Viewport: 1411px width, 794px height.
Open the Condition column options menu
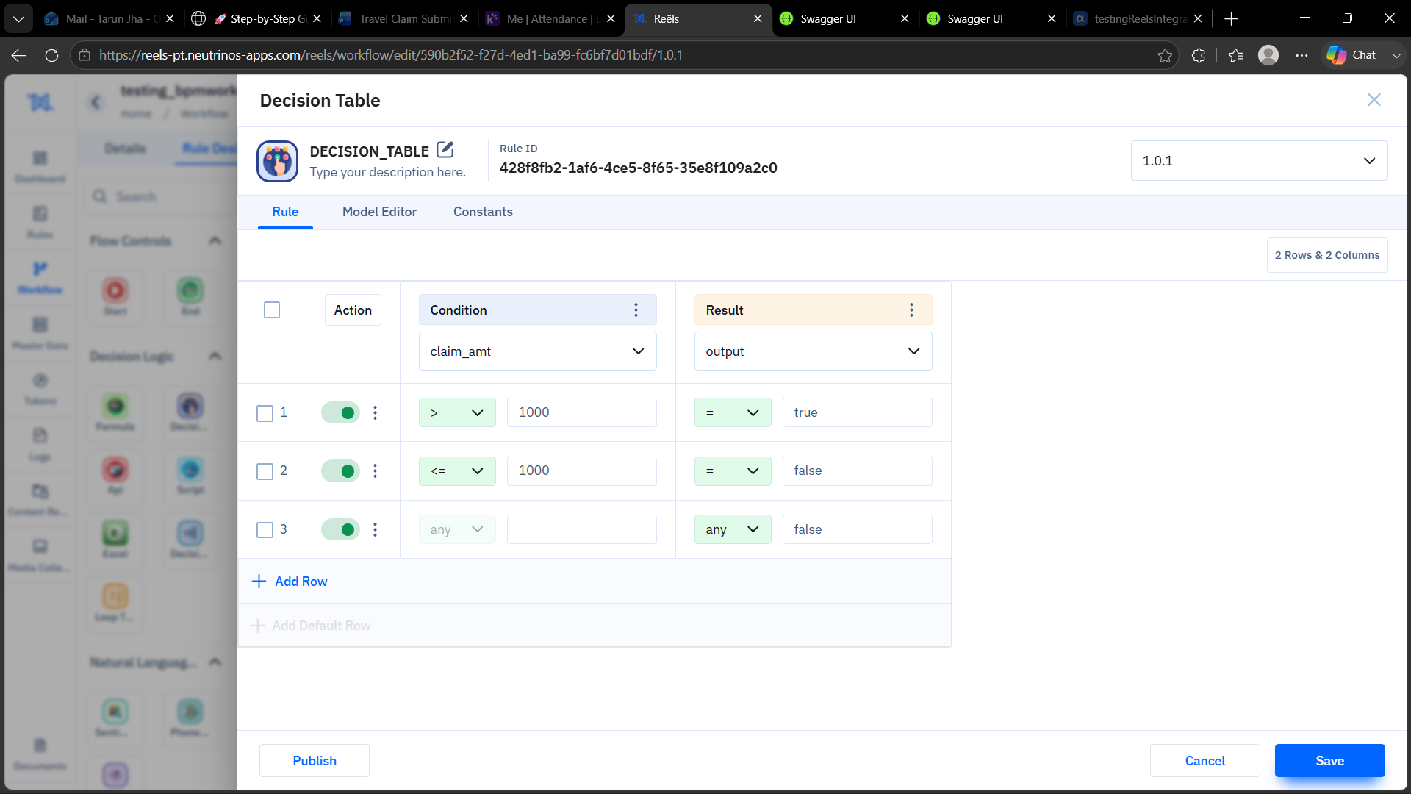click(636, 310)
